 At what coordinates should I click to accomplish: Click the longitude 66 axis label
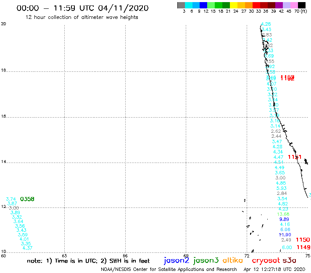click(125, 256)
